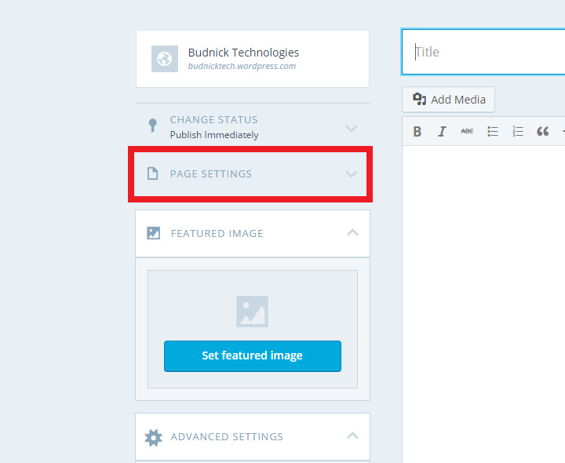Apply blockquote formatting
Viewport: 565px width, 463px height.
543,132
